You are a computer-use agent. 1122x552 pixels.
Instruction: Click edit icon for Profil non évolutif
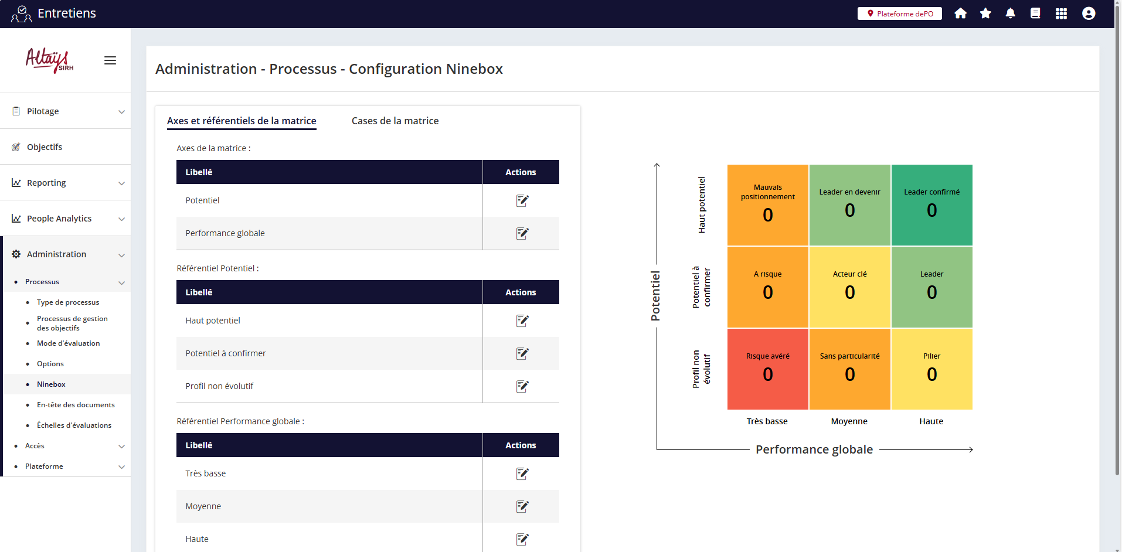tap(522, 387)
